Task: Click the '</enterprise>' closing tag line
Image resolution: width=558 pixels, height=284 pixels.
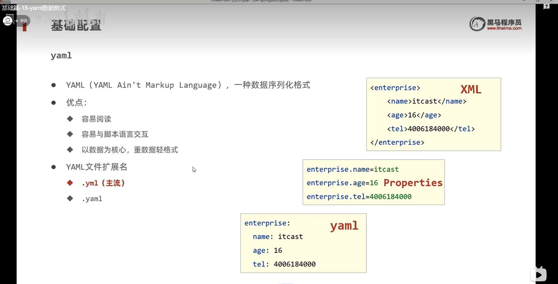Action: point(397,142)
